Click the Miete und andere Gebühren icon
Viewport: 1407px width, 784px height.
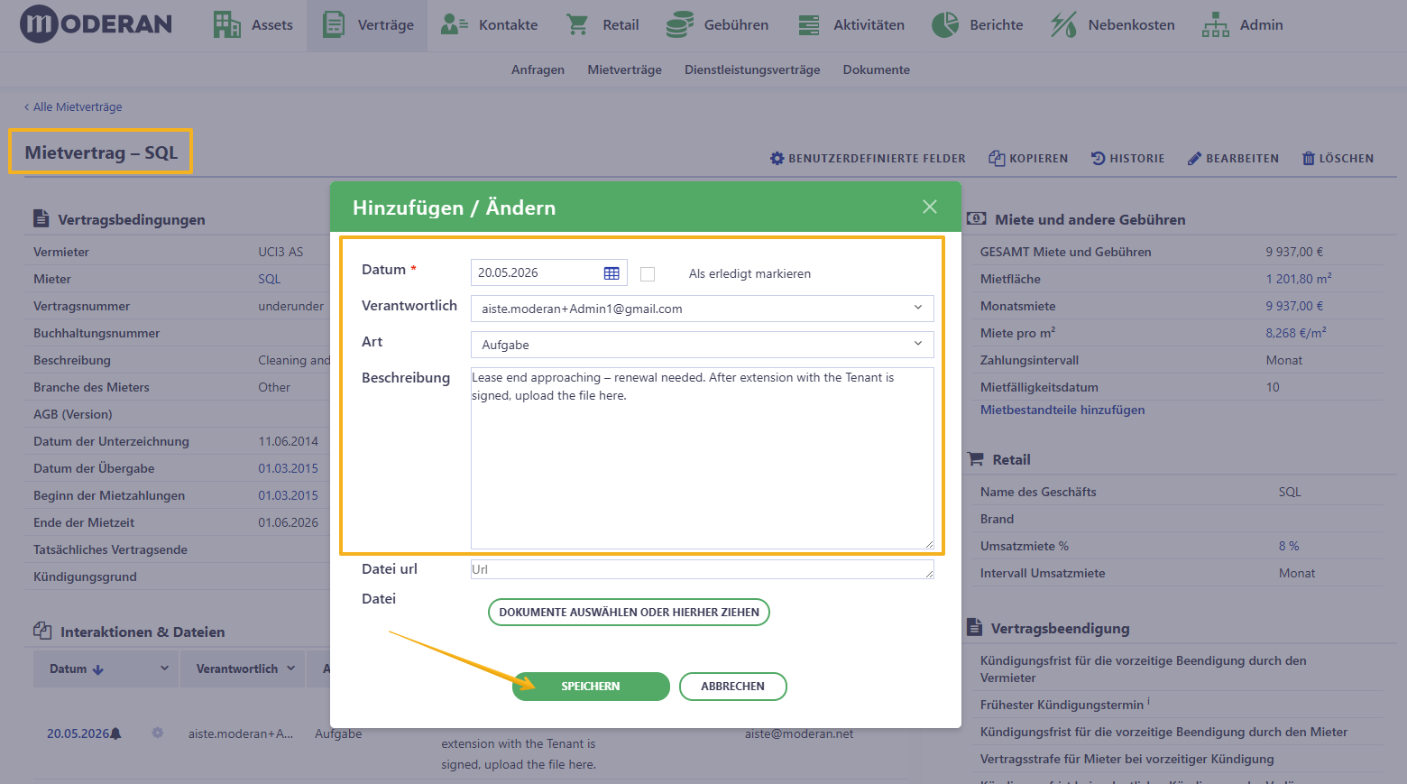coord(976,218)
